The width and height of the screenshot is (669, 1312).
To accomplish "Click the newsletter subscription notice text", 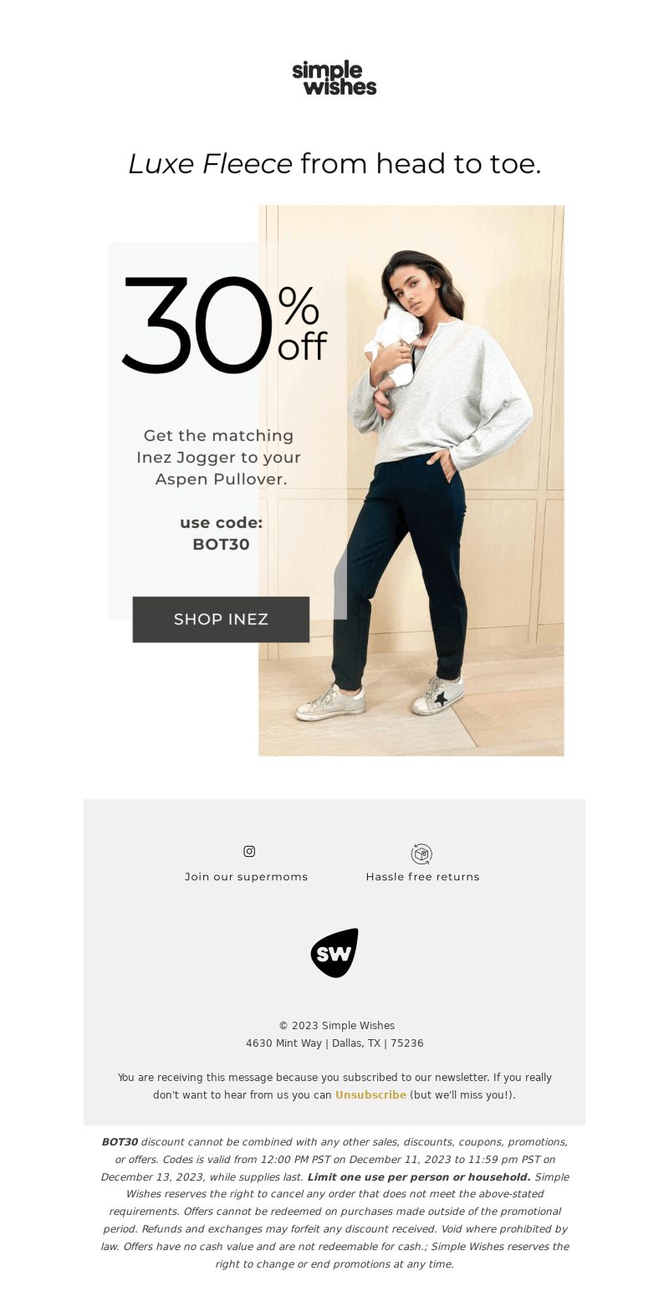I will 334,1086.
